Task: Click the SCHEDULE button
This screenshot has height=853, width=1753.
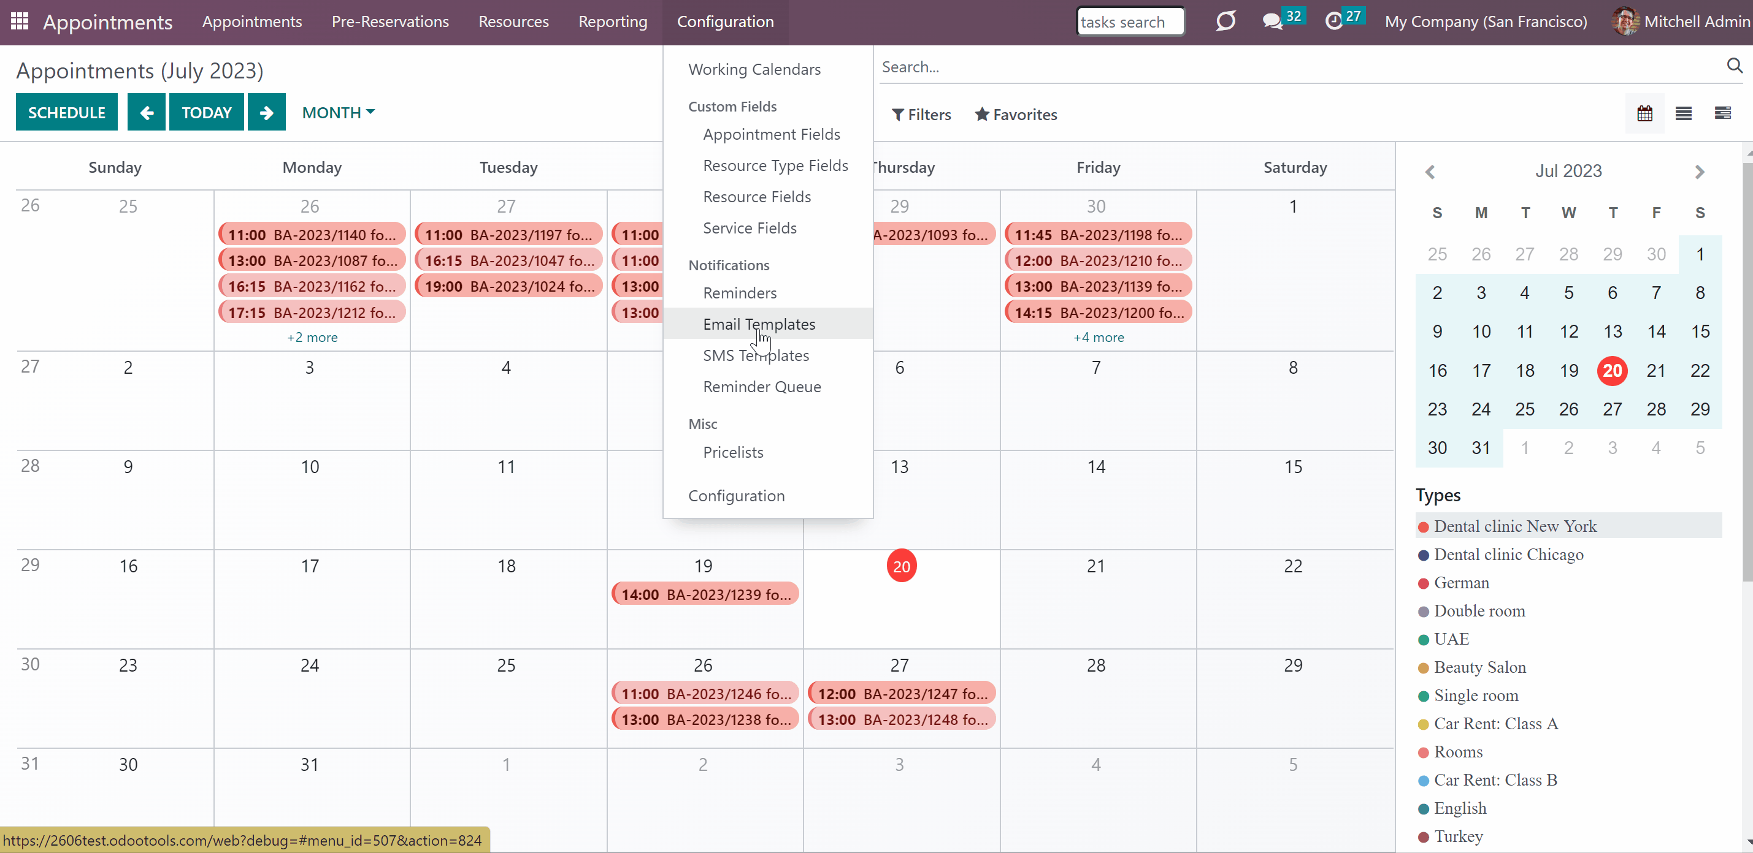Action: click(67, 112)
